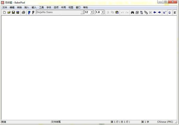Viewport: 179px width, 125px height.
Task: Click the paste clipboard icon
Action: [117, 12]
